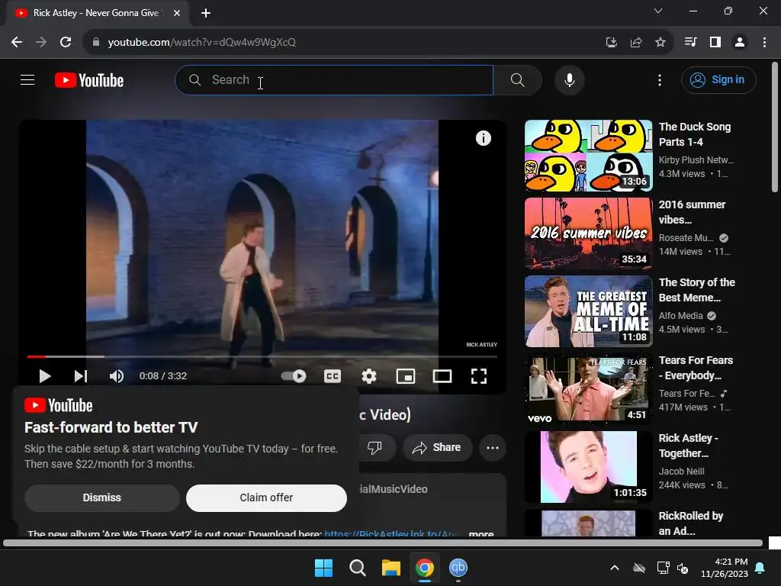This screenshot has height=586, width=781.
Task: Switch to theater mode
Action: click(442, 376)
